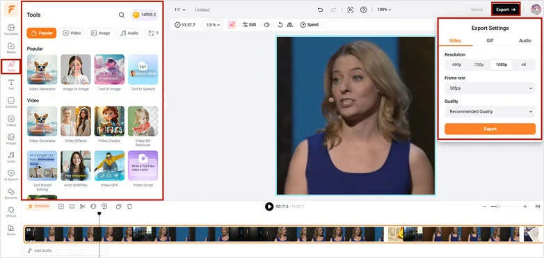Click the duplicate icon in timeline toolbar
Image resolution: width=544 pixels, height=258 pixels.
[119, 207]
